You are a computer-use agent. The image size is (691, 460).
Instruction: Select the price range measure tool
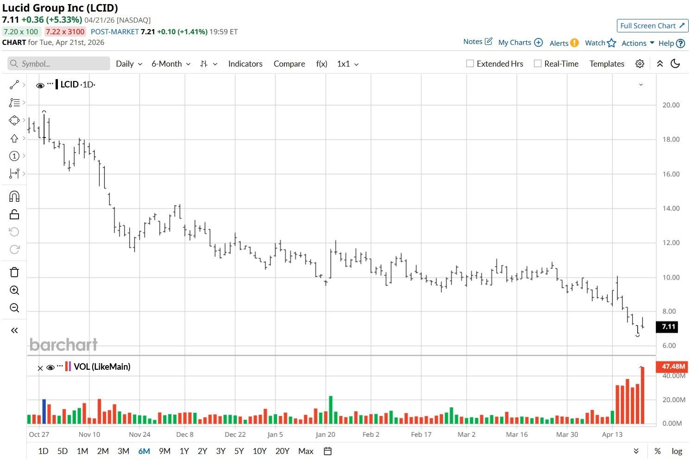14,174
